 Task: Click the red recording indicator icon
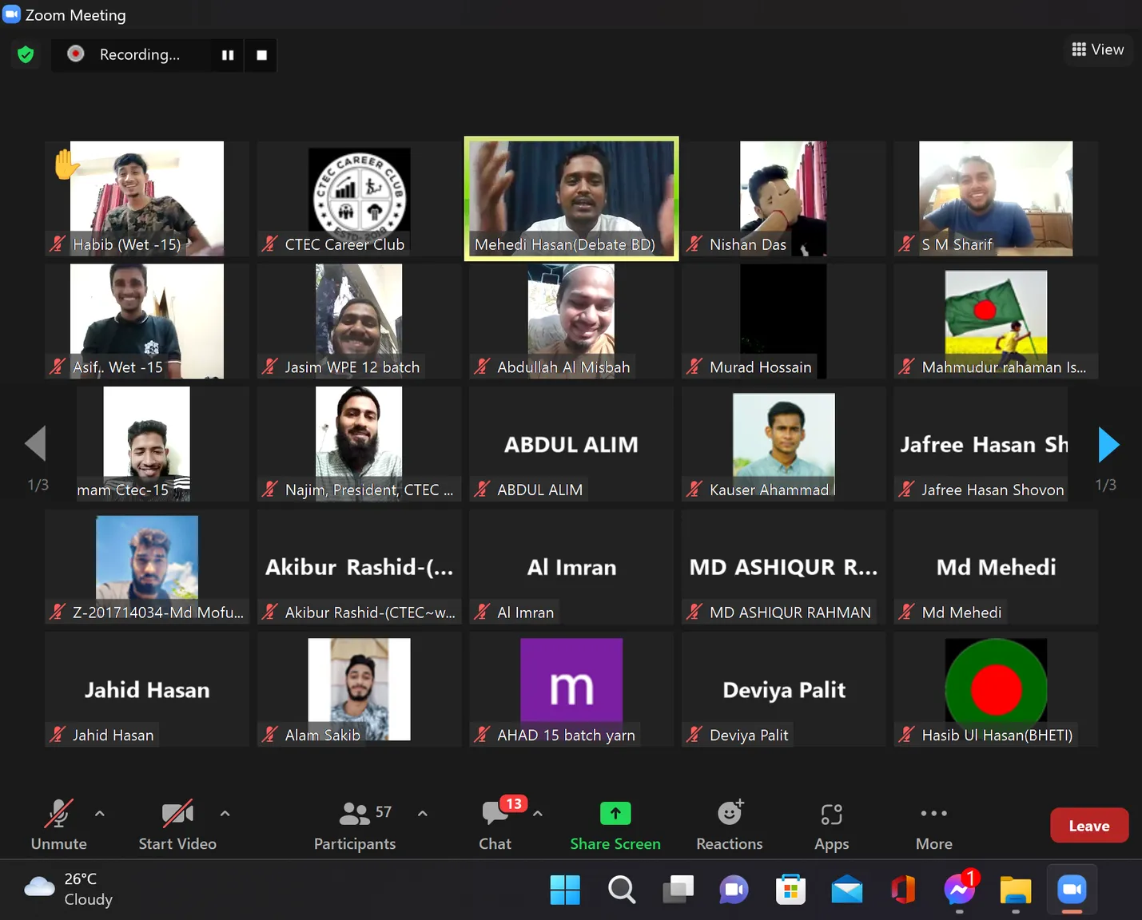76,54
